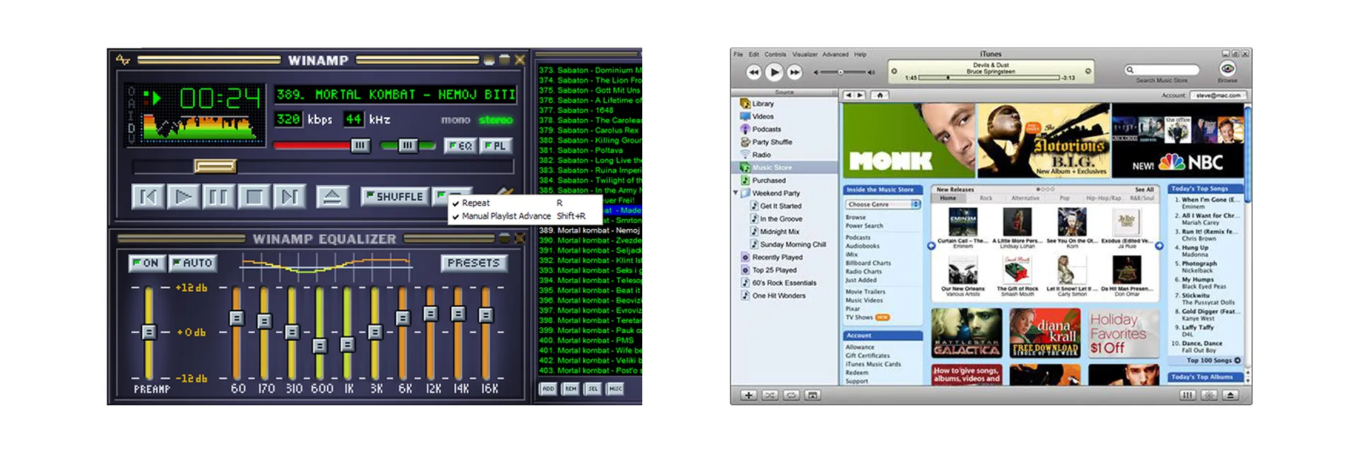Open the Visualizer menu in iTunes
The width and height of the screenshot is (1358, 476).
point(804,54)
